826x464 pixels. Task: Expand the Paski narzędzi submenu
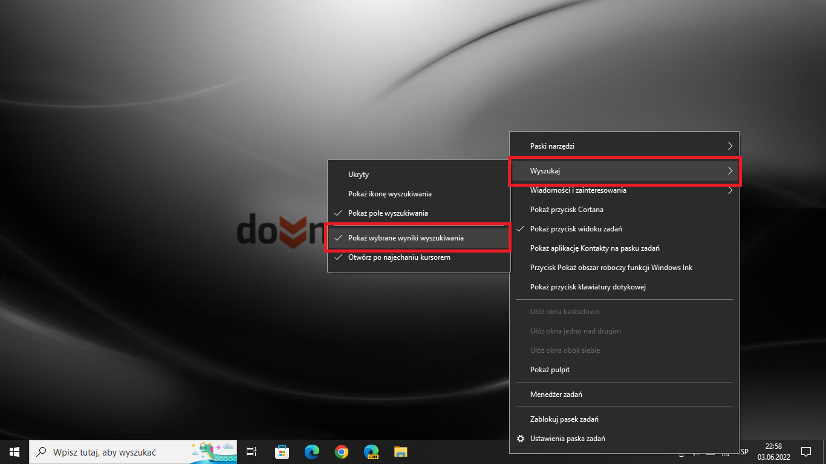tap(624, 146)
